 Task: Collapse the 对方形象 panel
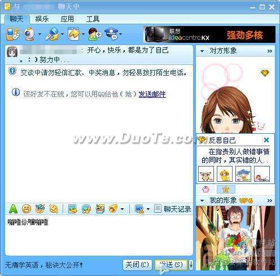(x=202, y=51)
